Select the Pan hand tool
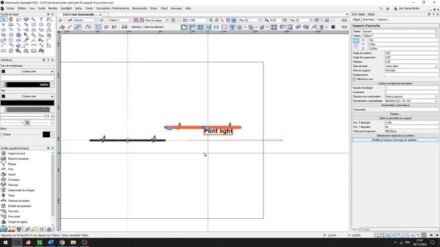This screenshot has height=247, width=440. (11, 19)
